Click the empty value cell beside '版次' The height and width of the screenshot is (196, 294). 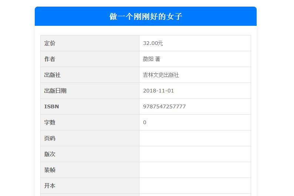[x=195, y=154]
